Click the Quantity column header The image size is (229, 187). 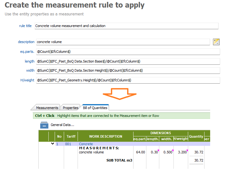(196, 136)
